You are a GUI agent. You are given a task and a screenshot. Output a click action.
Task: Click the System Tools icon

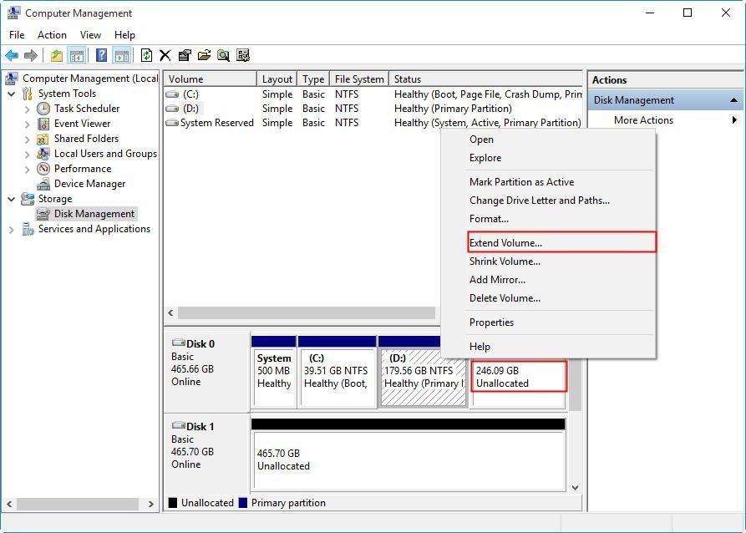[x=28, y=94]
